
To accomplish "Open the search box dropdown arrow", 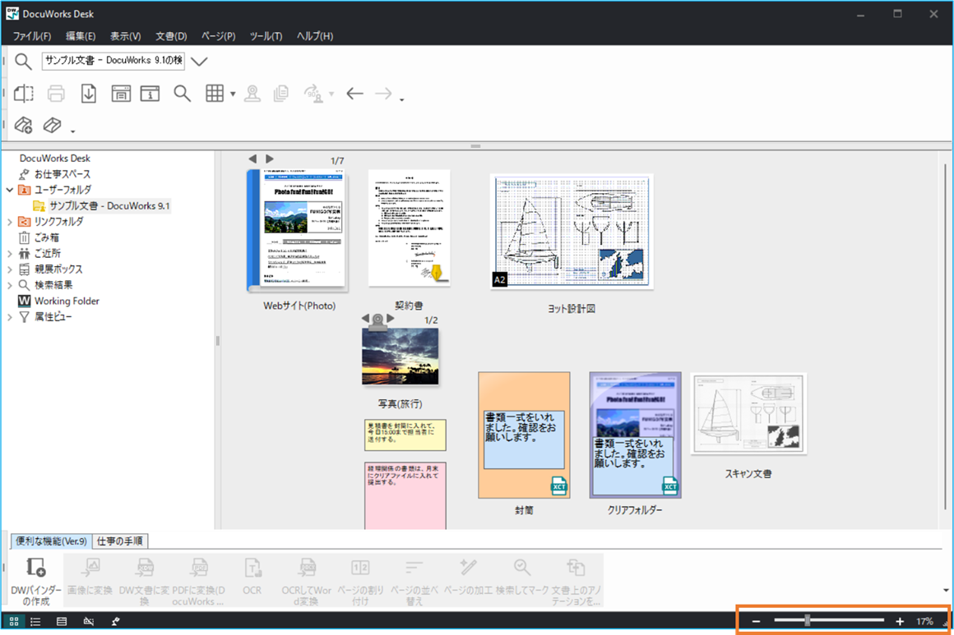I will (199, 61).
